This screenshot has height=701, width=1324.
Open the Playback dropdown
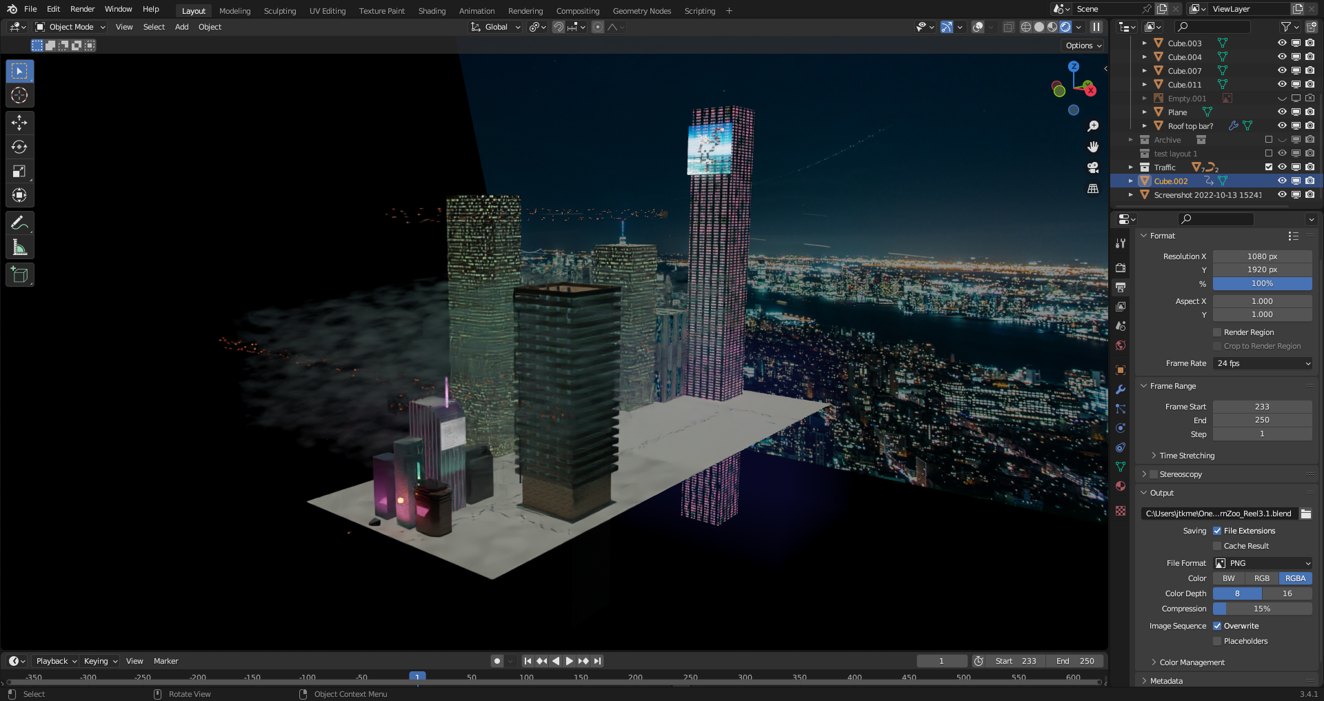[x=56, y=661]
